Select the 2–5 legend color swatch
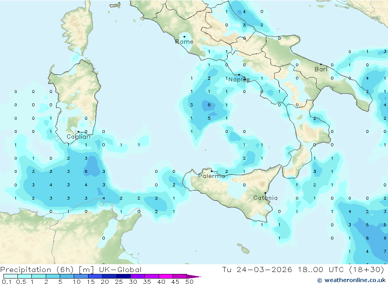The height and width of the screenshot is (284, 388). click(x=53, y=276)
